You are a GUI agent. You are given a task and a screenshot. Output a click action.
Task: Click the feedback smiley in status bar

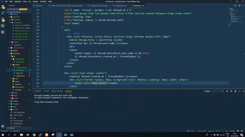pyautogui.click(x=238, y=131)
